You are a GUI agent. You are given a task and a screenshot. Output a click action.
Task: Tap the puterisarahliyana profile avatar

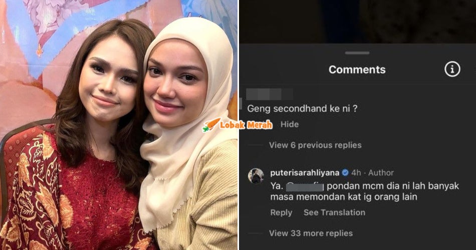256,176
